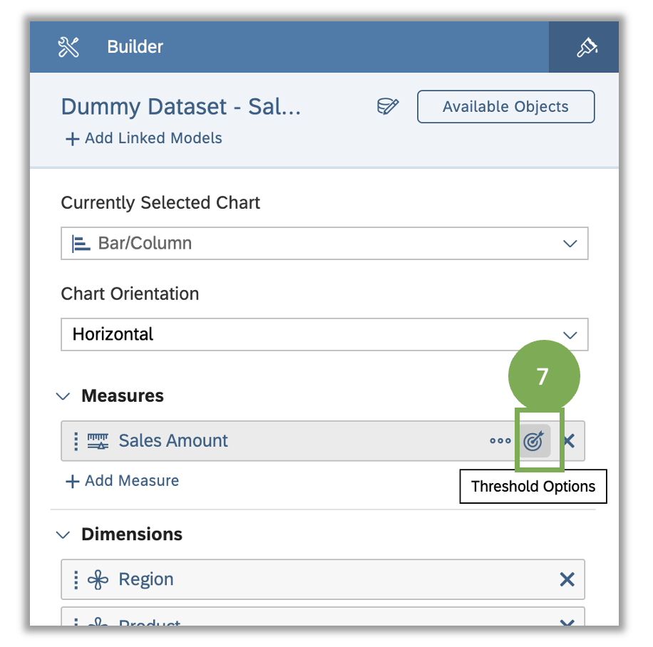Viewport: 653px width, 647px height.
Task: Click the Dummy Dataset model title
Action: [181, 107]
